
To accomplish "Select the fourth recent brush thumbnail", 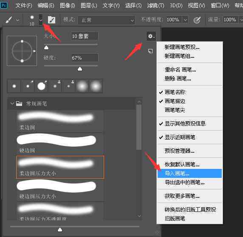I will click(55, 86).
